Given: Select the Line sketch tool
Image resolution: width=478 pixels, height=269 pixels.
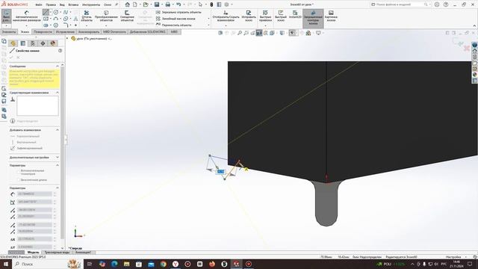Looking at the screenshot, I should coord(46,12).
